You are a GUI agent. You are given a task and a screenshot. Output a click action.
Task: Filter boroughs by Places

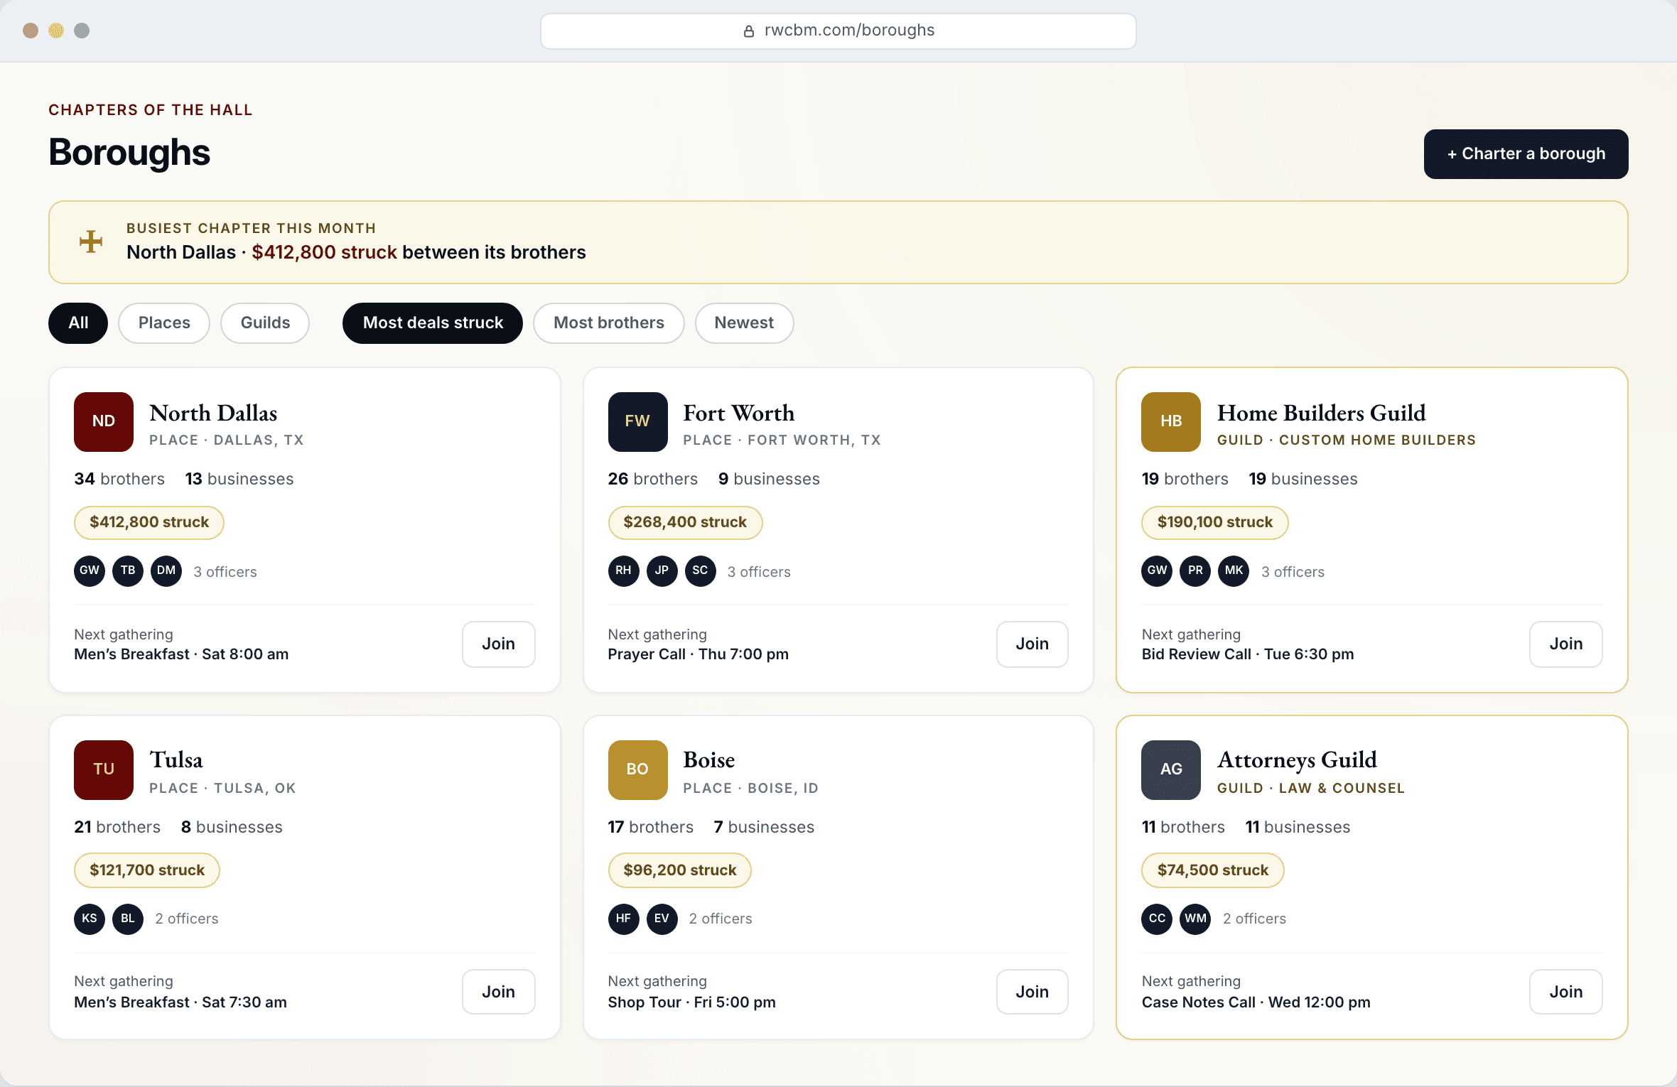[x=164, y=323]
